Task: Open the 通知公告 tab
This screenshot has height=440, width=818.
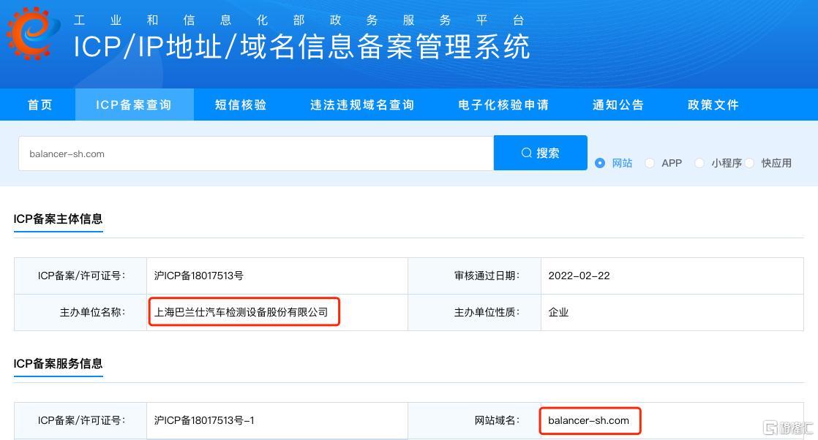Action: click(x=618, y=105)
